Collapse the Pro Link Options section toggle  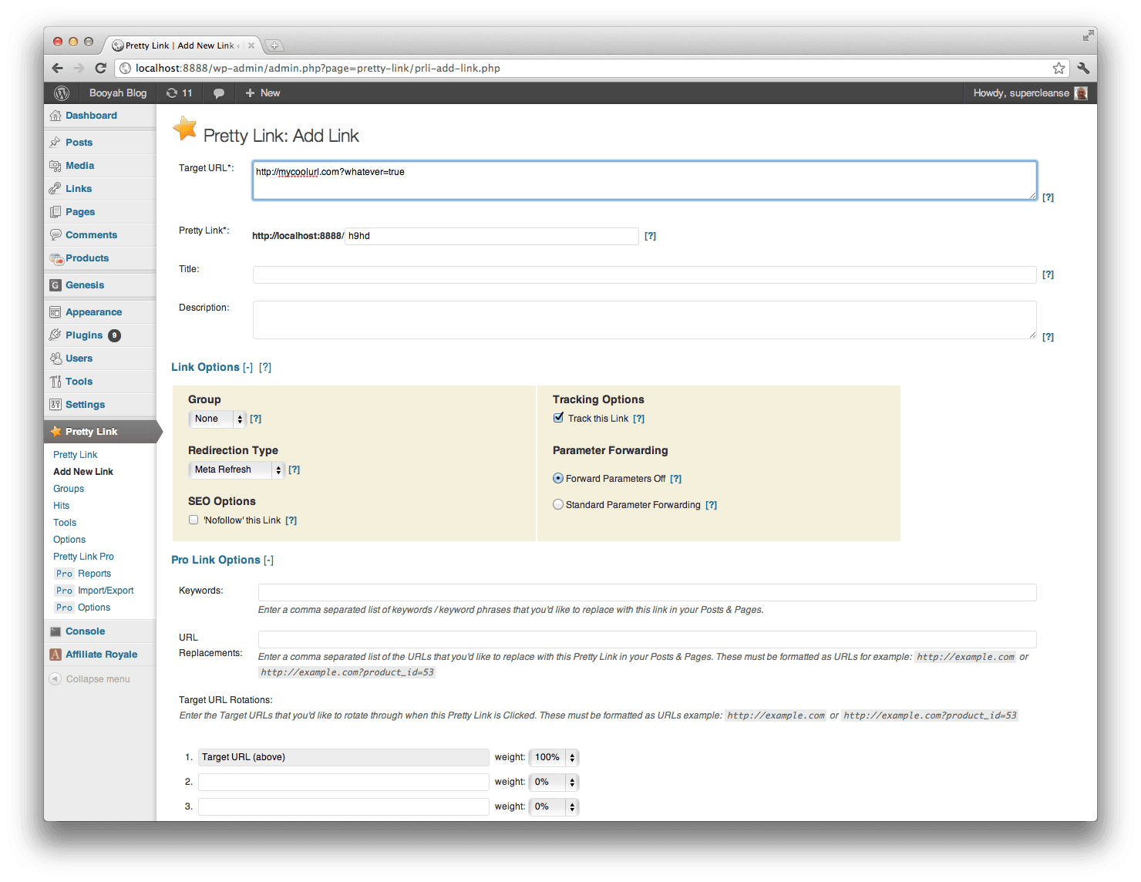click(268, 561)
